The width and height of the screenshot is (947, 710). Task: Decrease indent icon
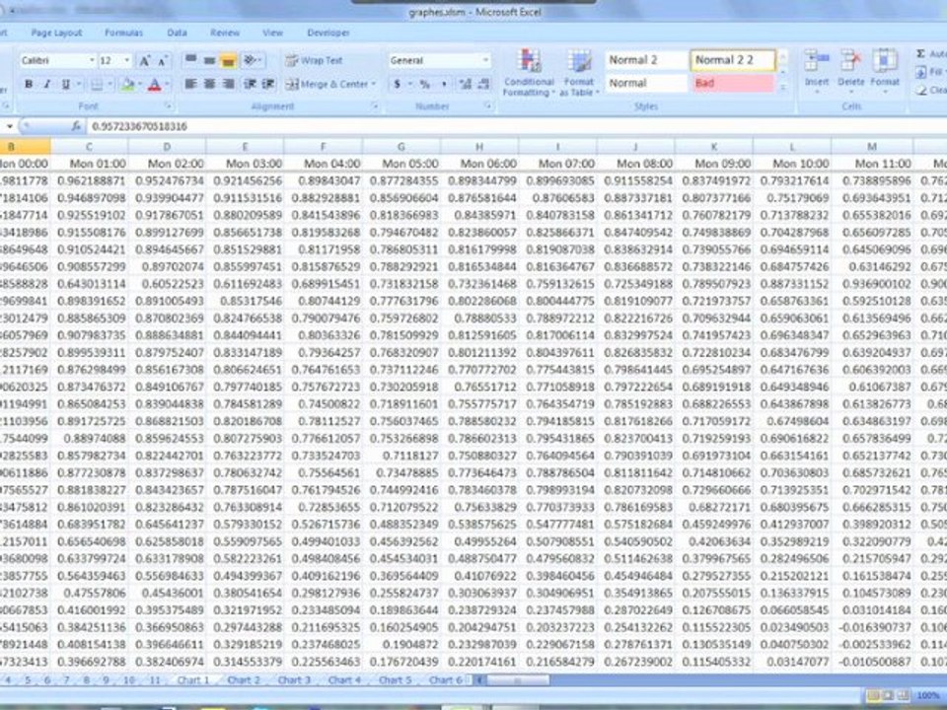250,84
